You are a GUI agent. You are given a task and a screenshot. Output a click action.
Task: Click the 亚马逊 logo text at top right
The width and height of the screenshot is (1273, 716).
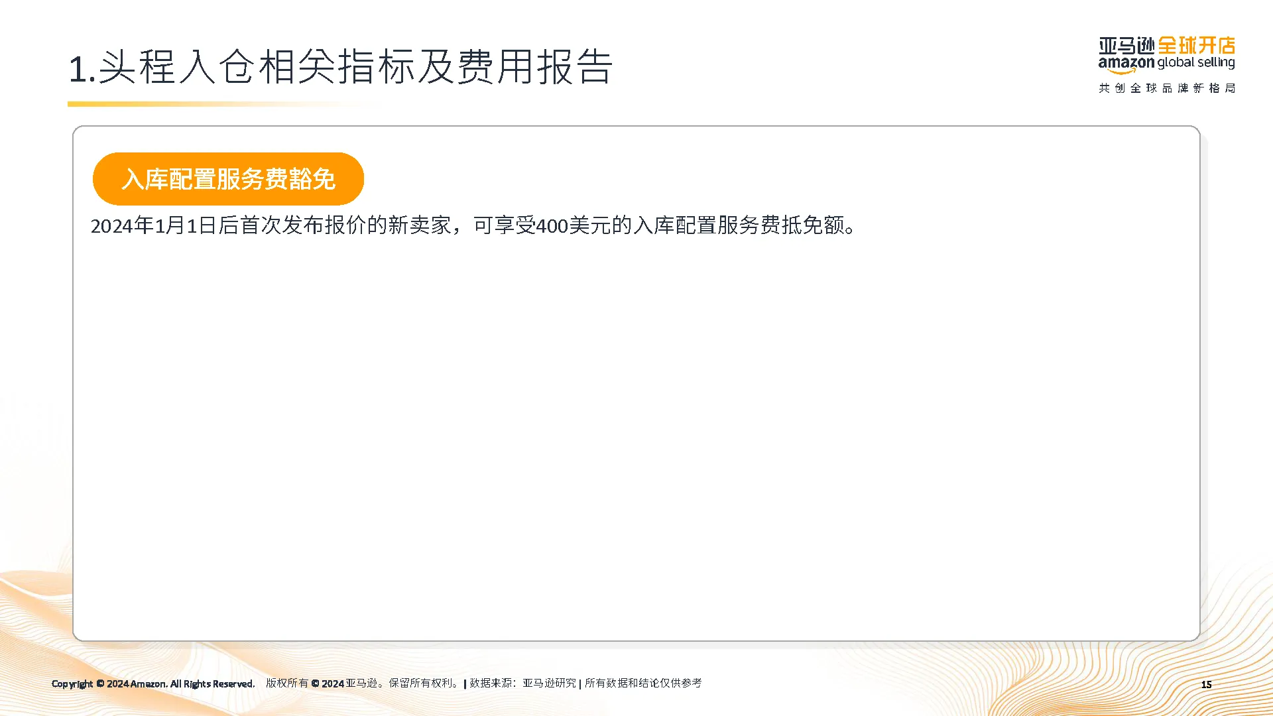(x=1126, y=46)
